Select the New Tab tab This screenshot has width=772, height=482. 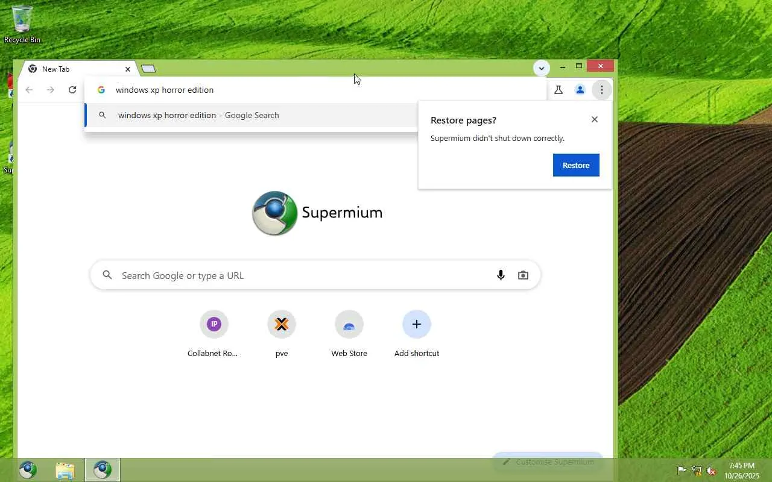pos(78,69)
